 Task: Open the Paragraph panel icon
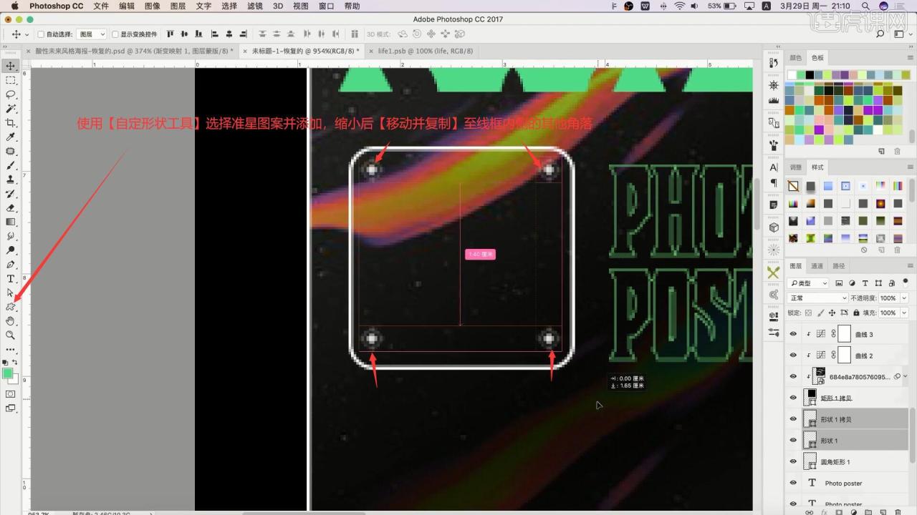pos(773,182)
